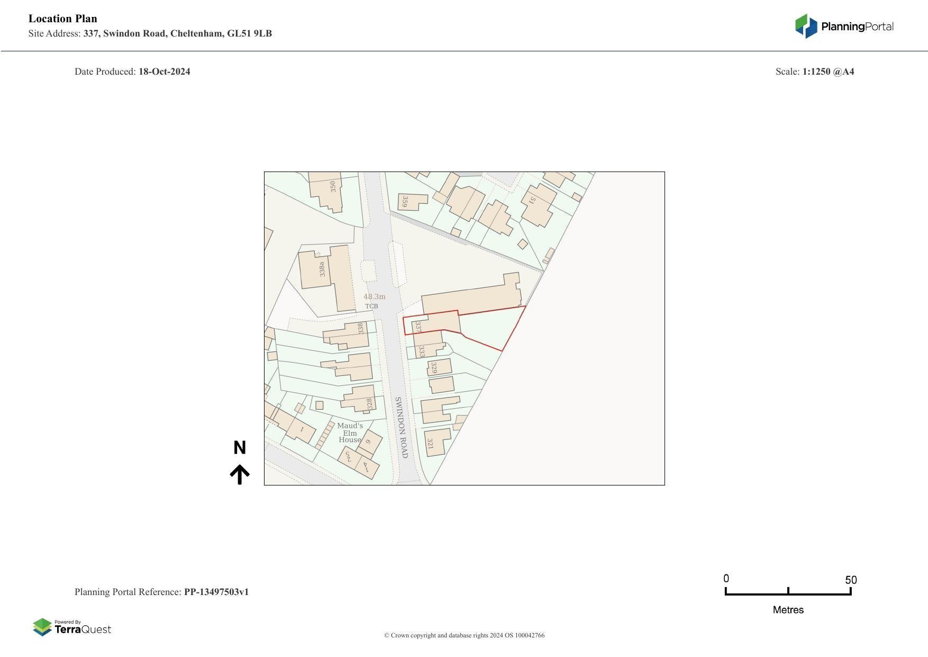The height and width of the screenshot is (657, 928).
Task: Click the Scale 1:1250 @A4 text
Action: coord(814,71)
